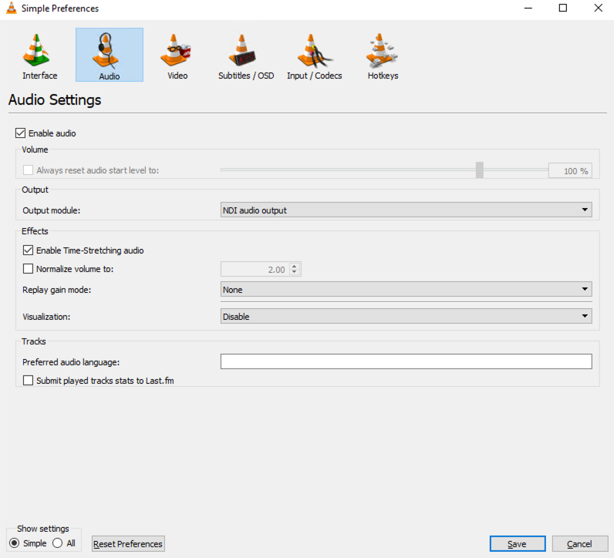This screenshot has width=614, height=558.
Task: Select the Audio preferences category
Action: coord(110,55)
